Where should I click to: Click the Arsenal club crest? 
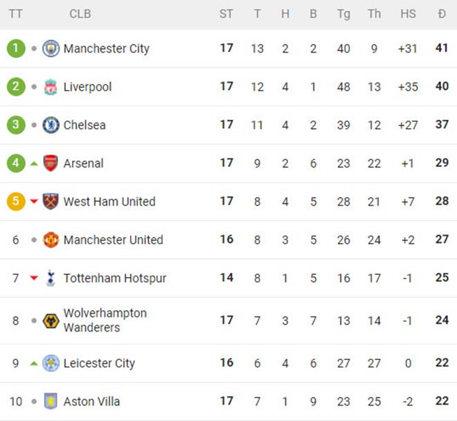click(51, 163)
